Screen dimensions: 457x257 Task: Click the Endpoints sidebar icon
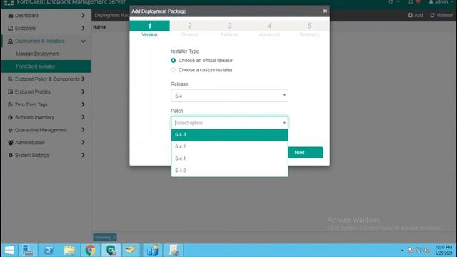click(x=11, y=29)
